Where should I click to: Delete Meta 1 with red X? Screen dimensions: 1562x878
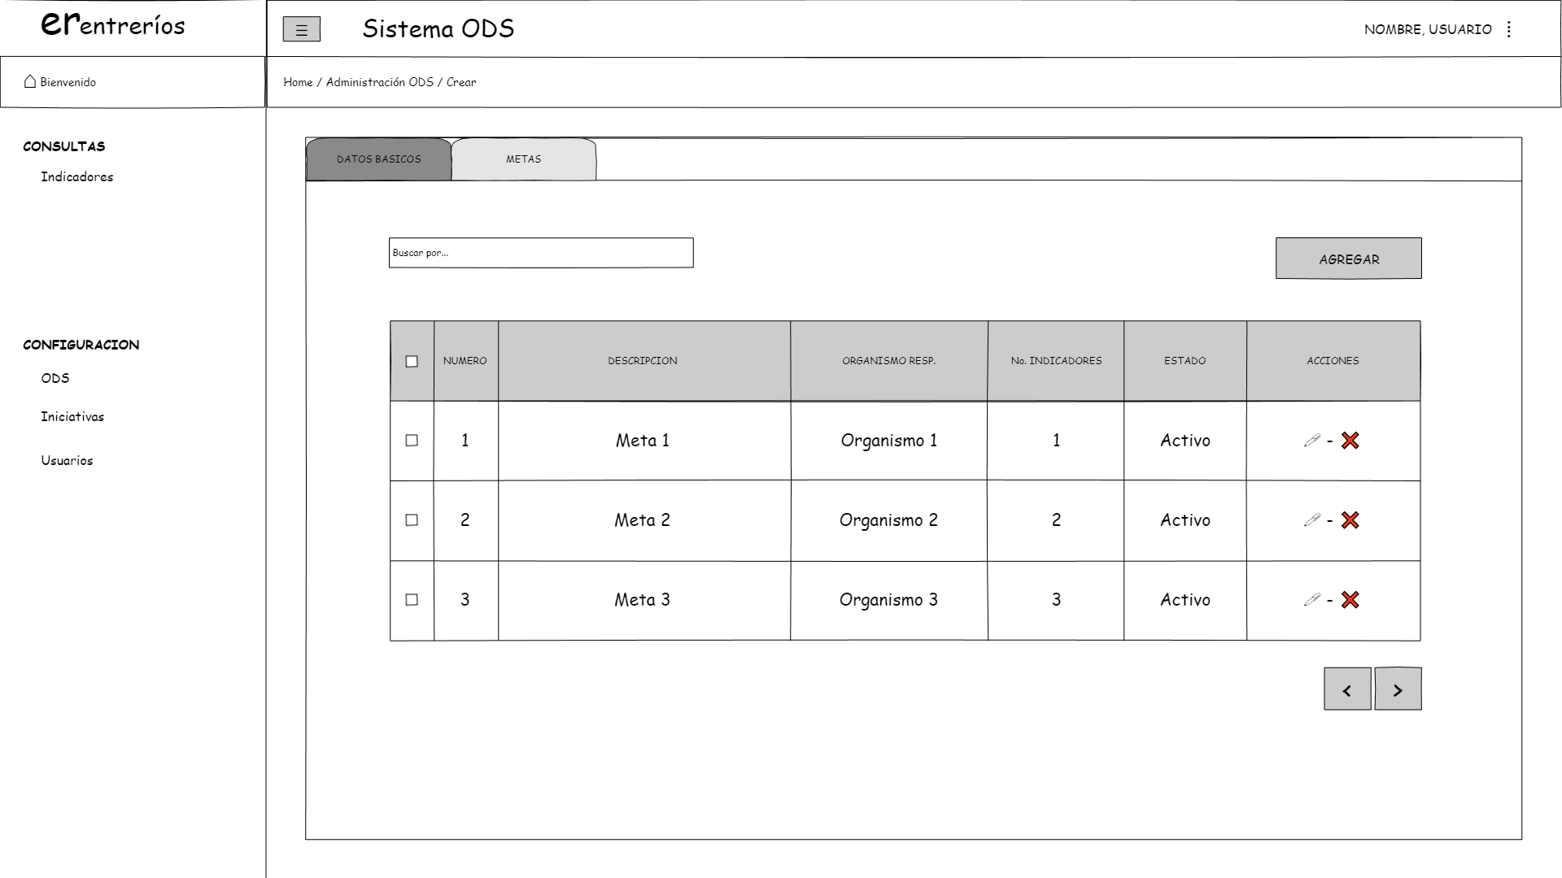click(x=1350, y=441)
